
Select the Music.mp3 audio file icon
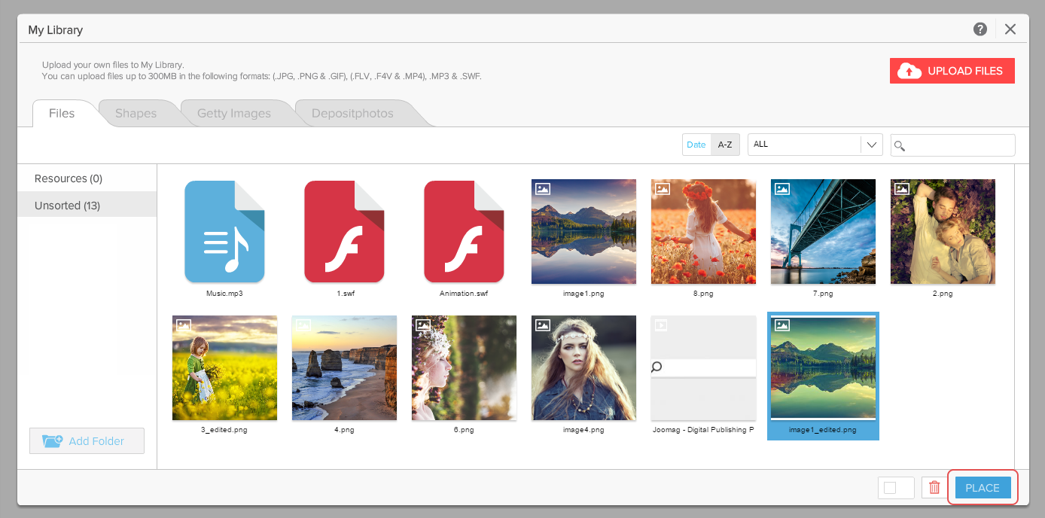[x=224, y=231]
